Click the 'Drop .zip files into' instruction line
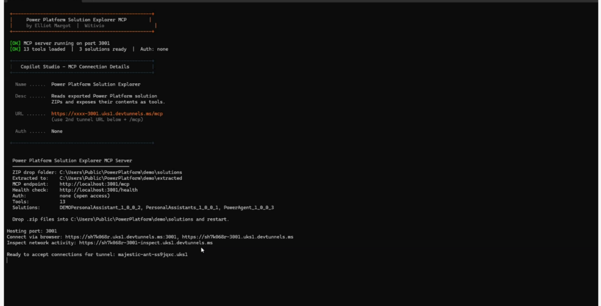The image size is (601, 306). [x=121, y=219]
